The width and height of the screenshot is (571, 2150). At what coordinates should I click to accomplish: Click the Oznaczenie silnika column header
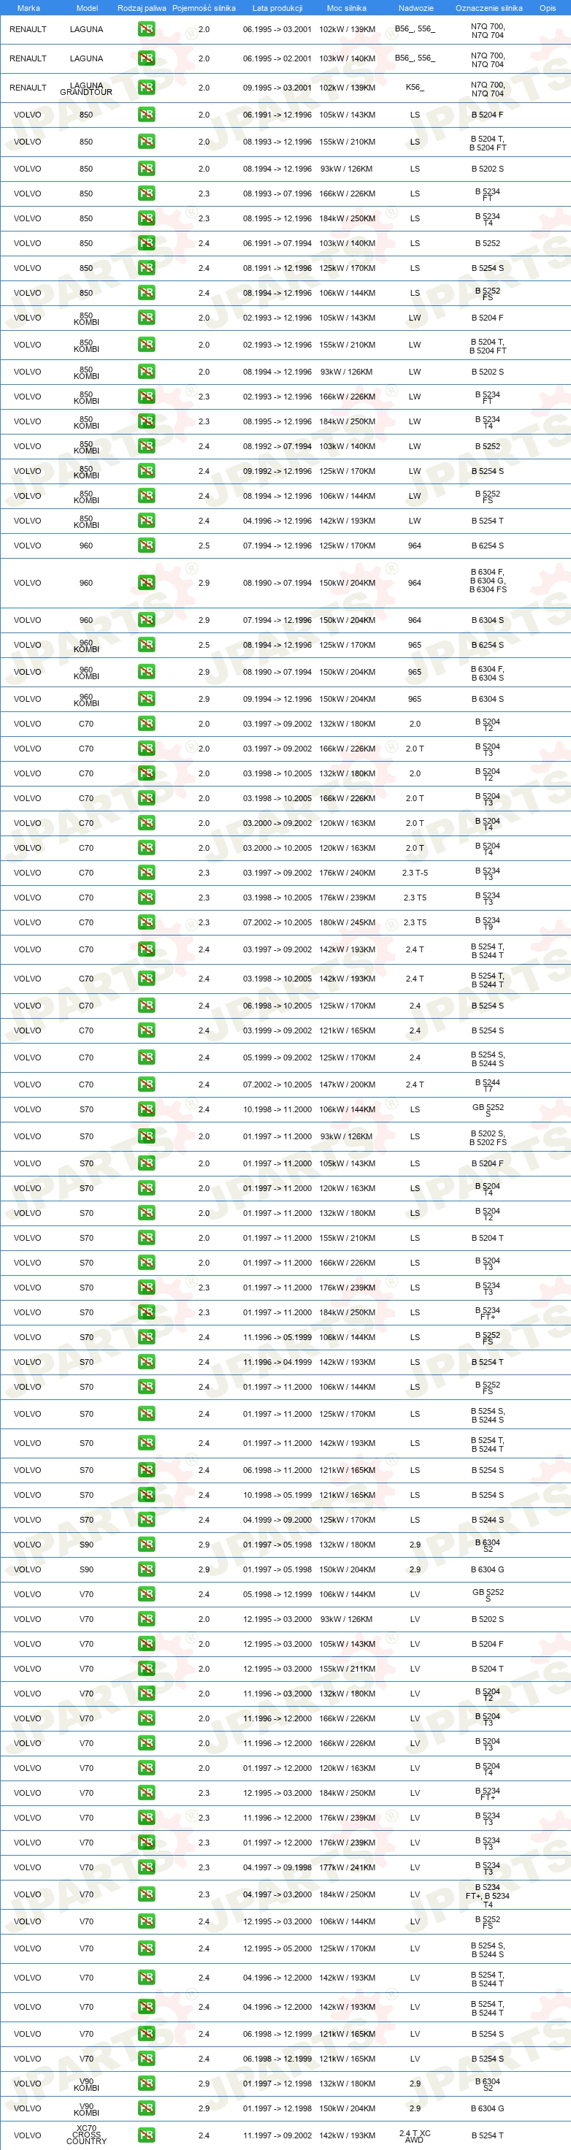(489, 7)
